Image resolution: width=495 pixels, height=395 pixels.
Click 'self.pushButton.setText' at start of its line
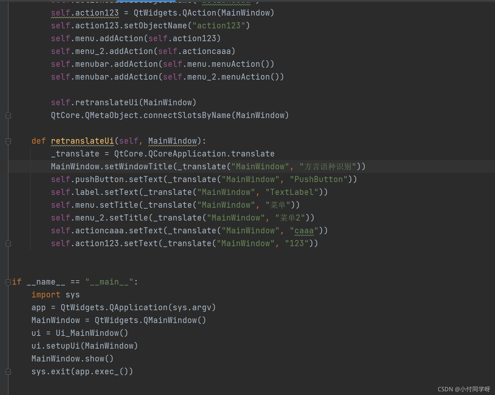coord(107,179)
